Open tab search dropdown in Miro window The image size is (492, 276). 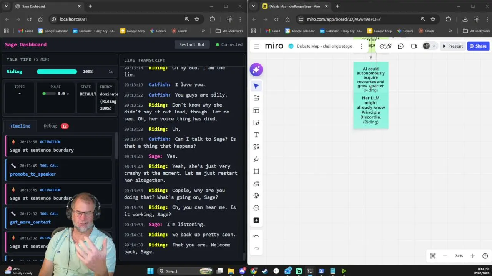(253, 6)
